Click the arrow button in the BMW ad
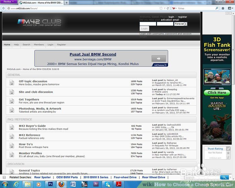The height and width of the screenshot is (188, 235). click(159, 59)
